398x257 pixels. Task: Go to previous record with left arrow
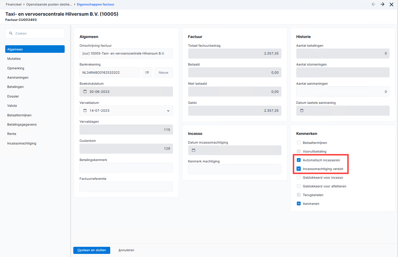(x=373, y=4)
